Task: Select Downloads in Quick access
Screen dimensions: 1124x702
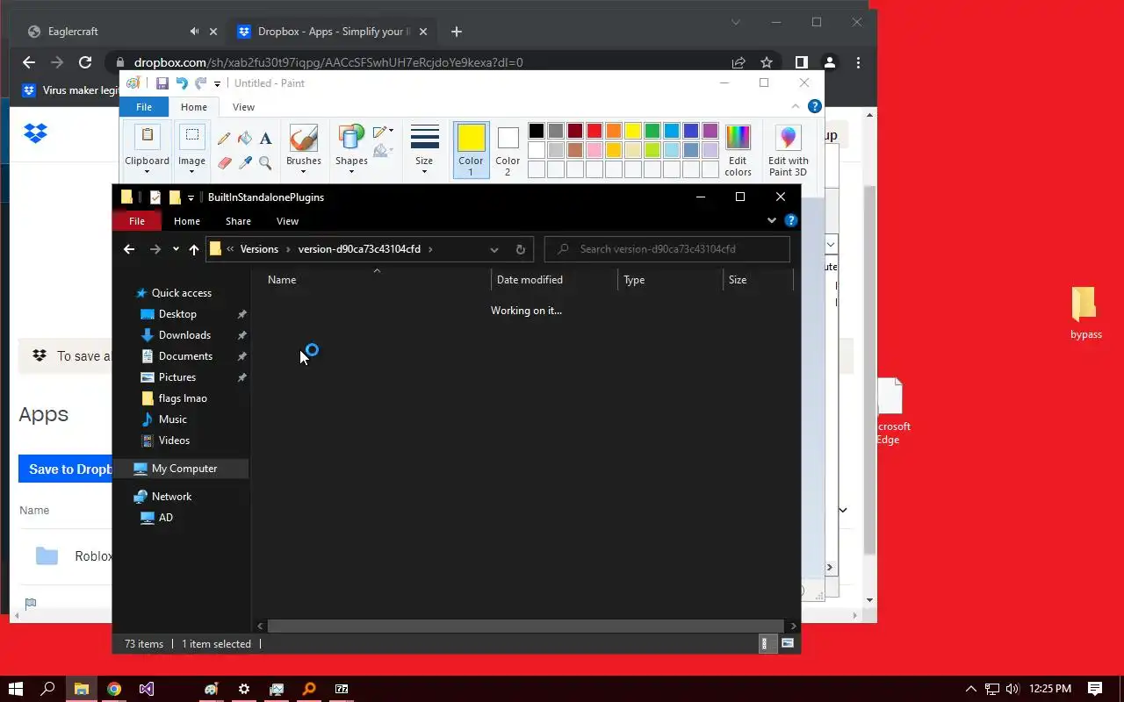Action: pyautogui.click(x=184, y=335)
